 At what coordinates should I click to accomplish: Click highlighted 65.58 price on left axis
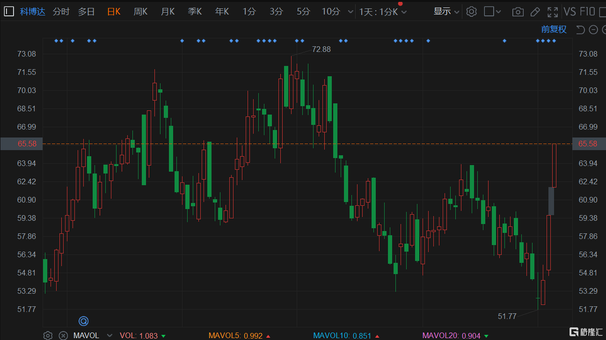tap(22, 144)
